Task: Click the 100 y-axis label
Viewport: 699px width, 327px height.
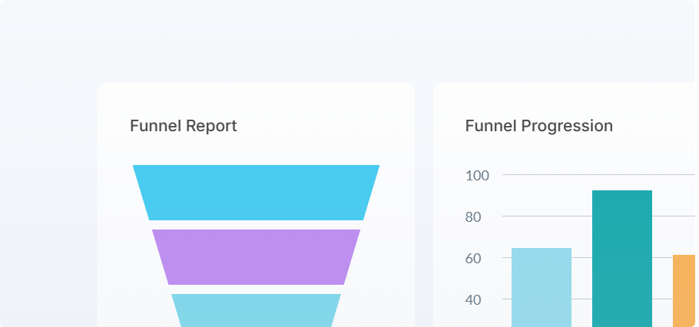Action: [x=477, y=175]
